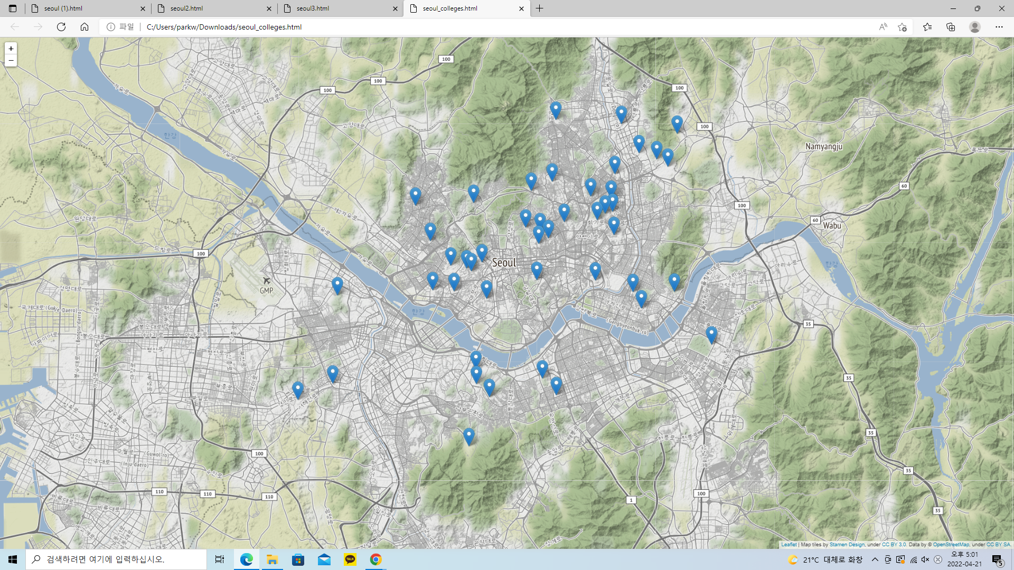The height and width of the screenshot is (570, 1014).
Task: Open the OpenStreetMap attribution link
Action: (x=951, y=544)
